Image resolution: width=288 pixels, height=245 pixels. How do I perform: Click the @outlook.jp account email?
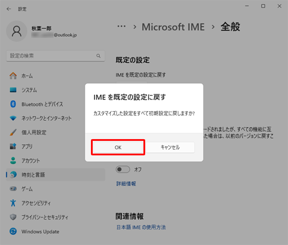[65, 35]
